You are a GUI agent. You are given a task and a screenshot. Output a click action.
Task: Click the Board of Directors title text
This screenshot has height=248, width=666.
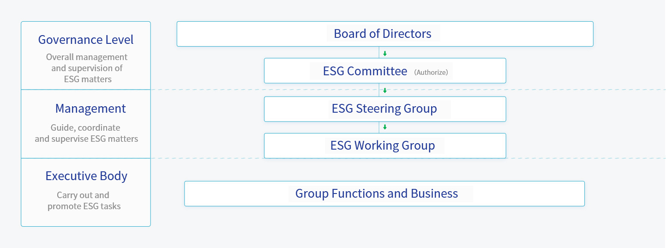[383, 34]
